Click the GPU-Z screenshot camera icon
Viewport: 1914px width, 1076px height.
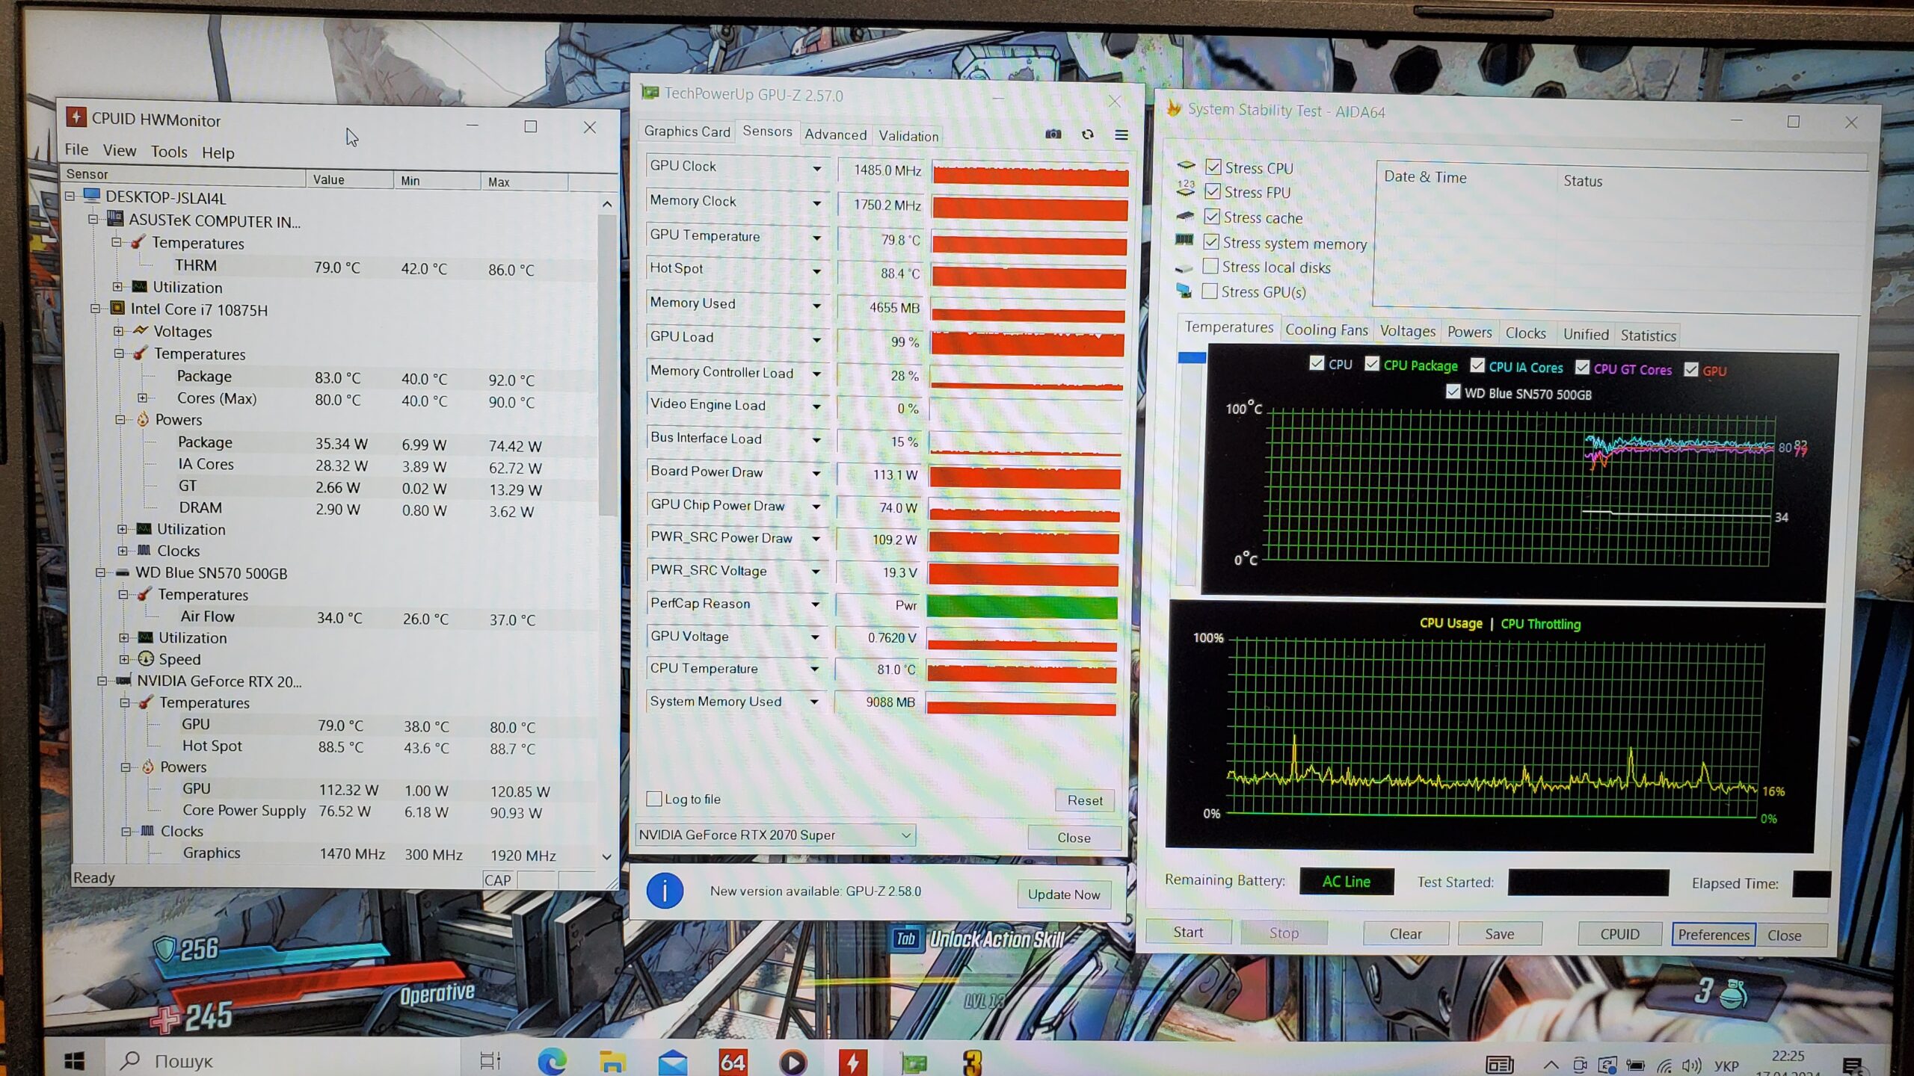pos(1053,134)
